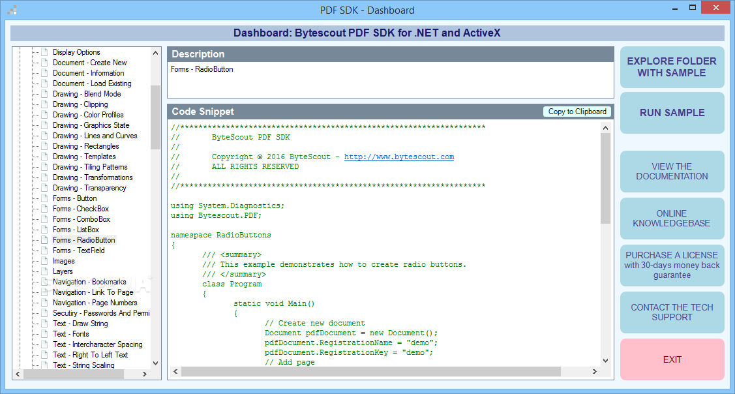Image resolution: width=735 pixels, height=394 pixels.
Task: Select Drawing - Graphics State sample
Action: pos(91,125)
